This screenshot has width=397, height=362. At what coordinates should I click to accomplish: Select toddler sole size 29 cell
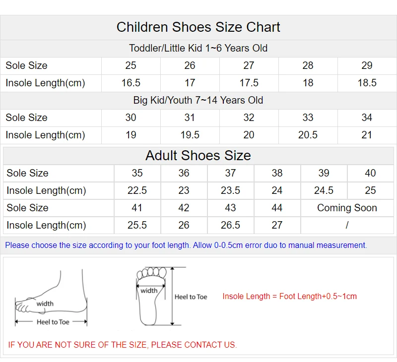point(367,65)
